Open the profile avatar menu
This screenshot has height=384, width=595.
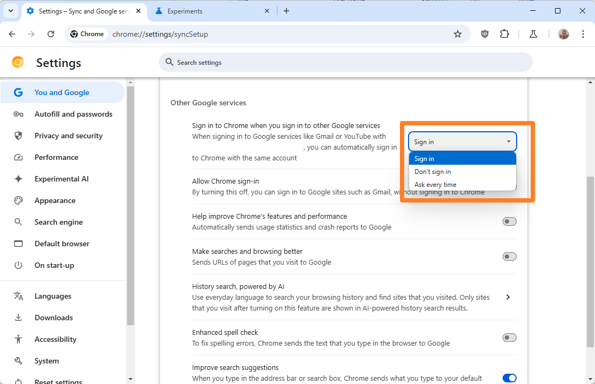click(x=564, y=34)
